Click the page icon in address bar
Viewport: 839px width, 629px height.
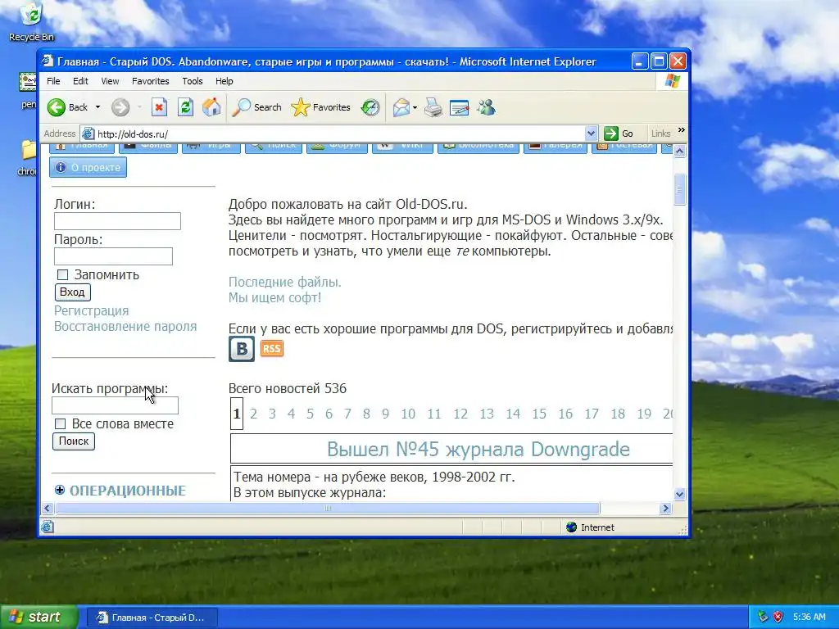(x=88, y=133)
